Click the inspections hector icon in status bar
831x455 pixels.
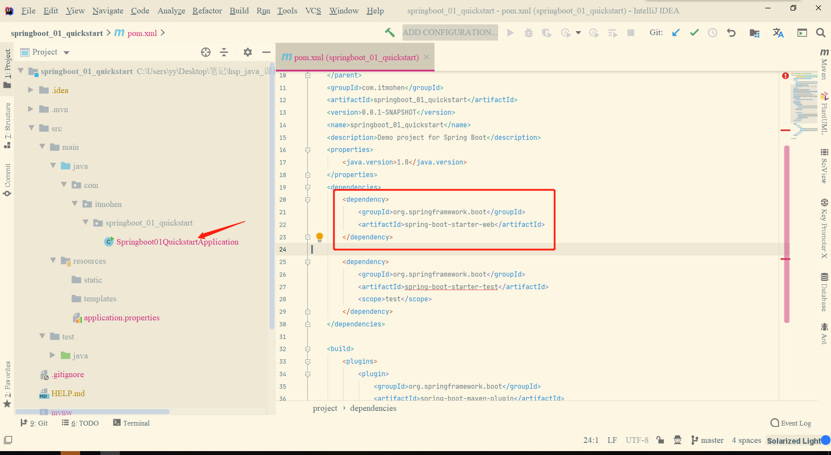[678, 440]
